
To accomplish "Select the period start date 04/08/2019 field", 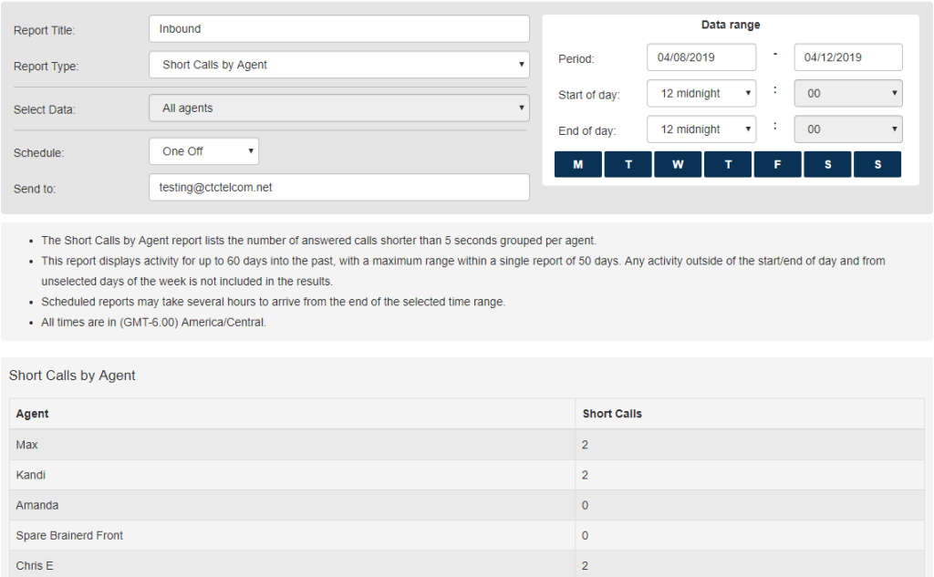I will pyautogui.click(x=701, y=57).
